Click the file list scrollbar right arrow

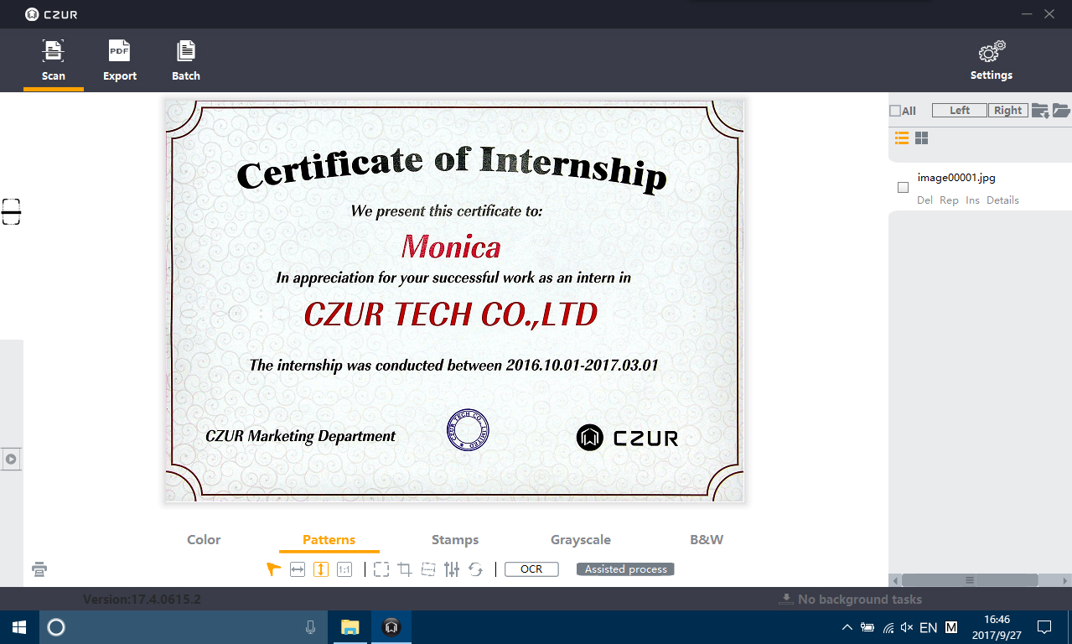point(1065,580)
